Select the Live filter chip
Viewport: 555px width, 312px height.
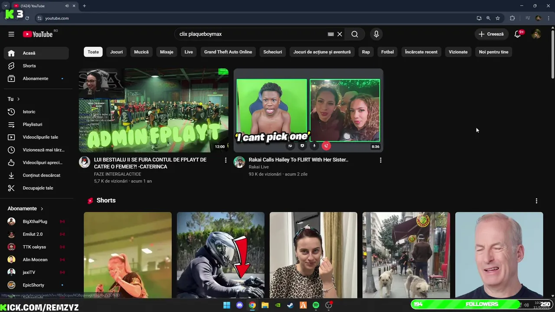pos(189,52)
